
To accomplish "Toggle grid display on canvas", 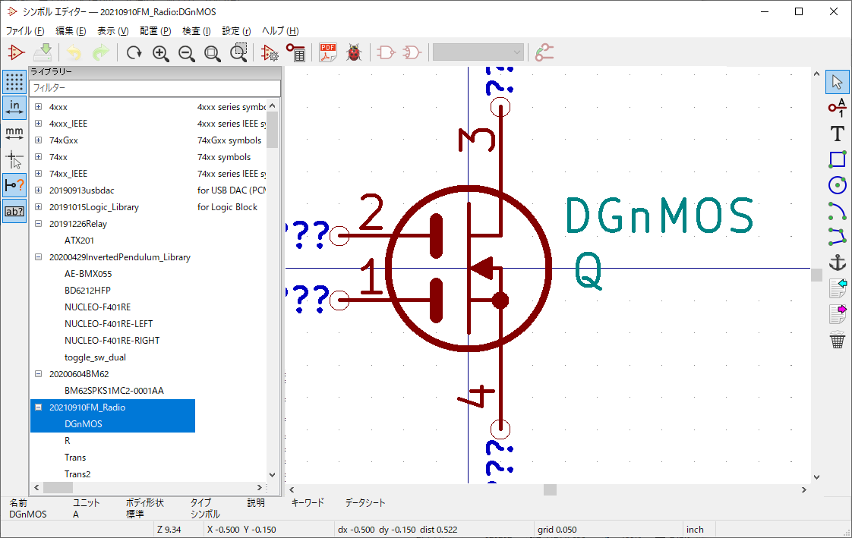I will click(14, 82).
